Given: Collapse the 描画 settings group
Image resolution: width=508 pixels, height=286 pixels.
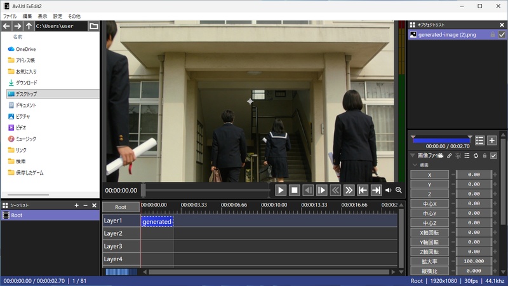Looking at the screenshot, I should [415, 165].
